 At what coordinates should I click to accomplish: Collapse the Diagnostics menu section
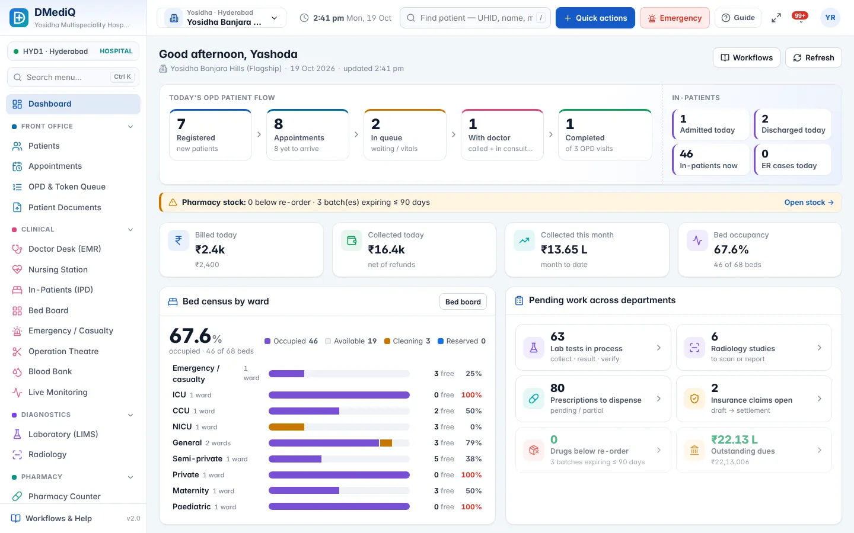coord(130,415)
